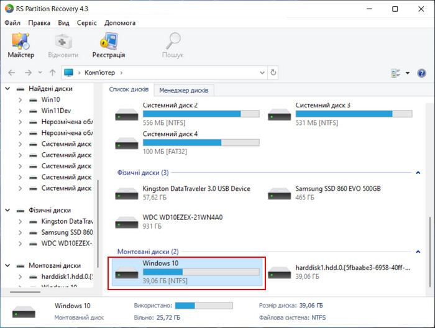Go forward with the right arrow

28,73
